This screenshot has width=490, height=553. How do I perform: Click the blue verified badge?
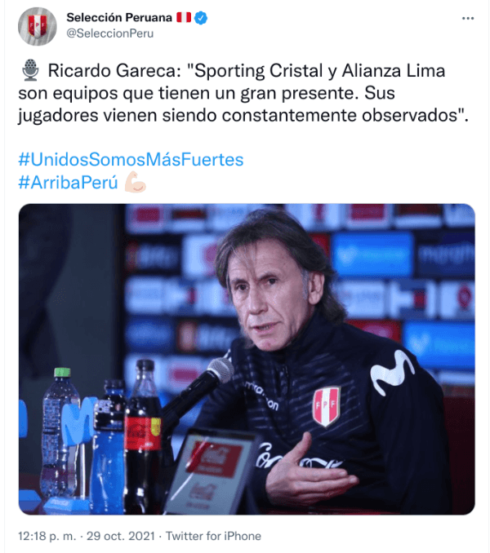pyautogui.click(x=201, y=18)
